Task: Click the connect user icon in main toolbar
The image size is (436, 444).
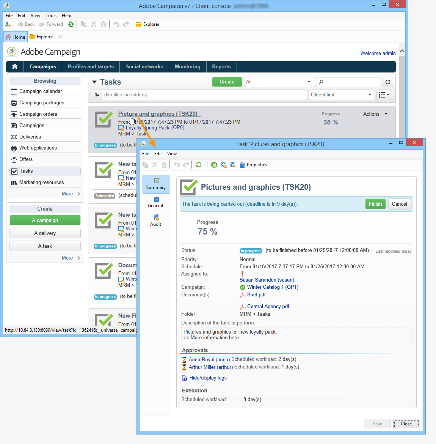Action: pyautogui.click(x=8, y=24)
